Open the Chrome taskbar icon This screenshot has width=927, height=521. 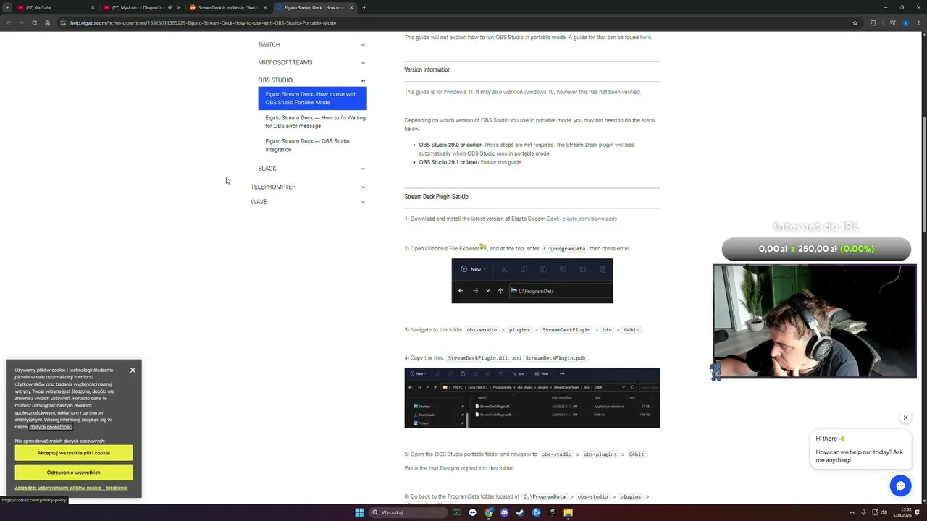489,512
